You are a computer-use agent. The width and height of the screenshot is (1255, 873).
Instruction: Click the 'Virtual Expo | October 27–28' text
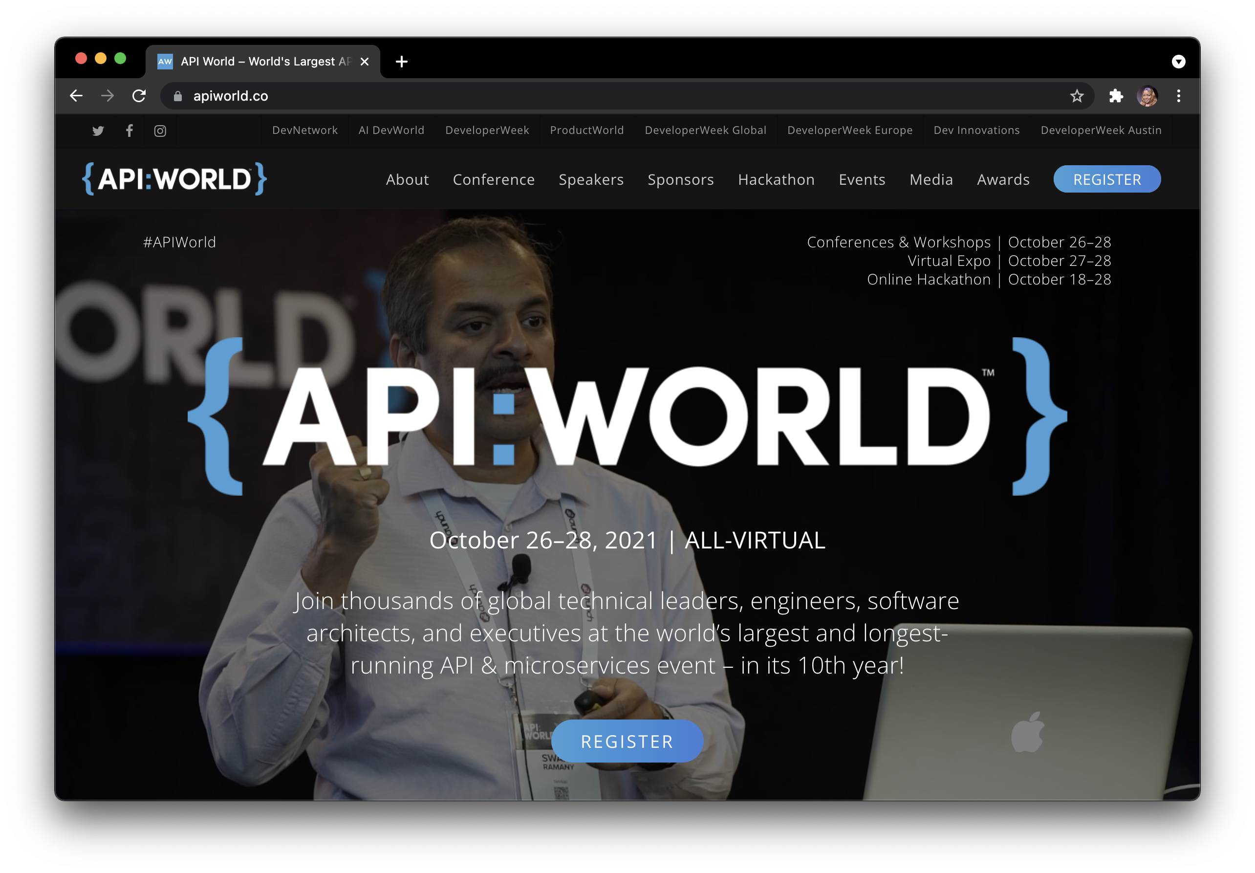(1009, 261)
